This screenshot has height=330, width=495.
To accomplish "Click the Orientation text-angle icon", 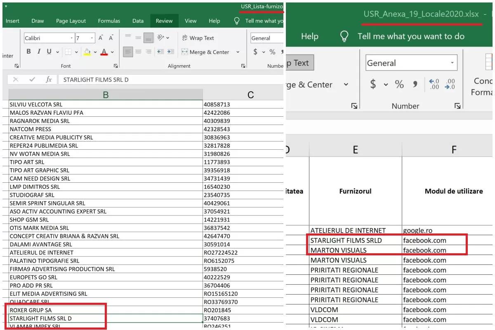I will click(160, 38).
